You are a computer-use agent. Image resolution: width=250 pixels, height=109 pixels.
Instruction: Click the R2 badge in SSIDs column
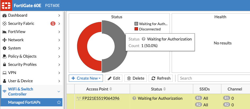[x=198, y=105]
